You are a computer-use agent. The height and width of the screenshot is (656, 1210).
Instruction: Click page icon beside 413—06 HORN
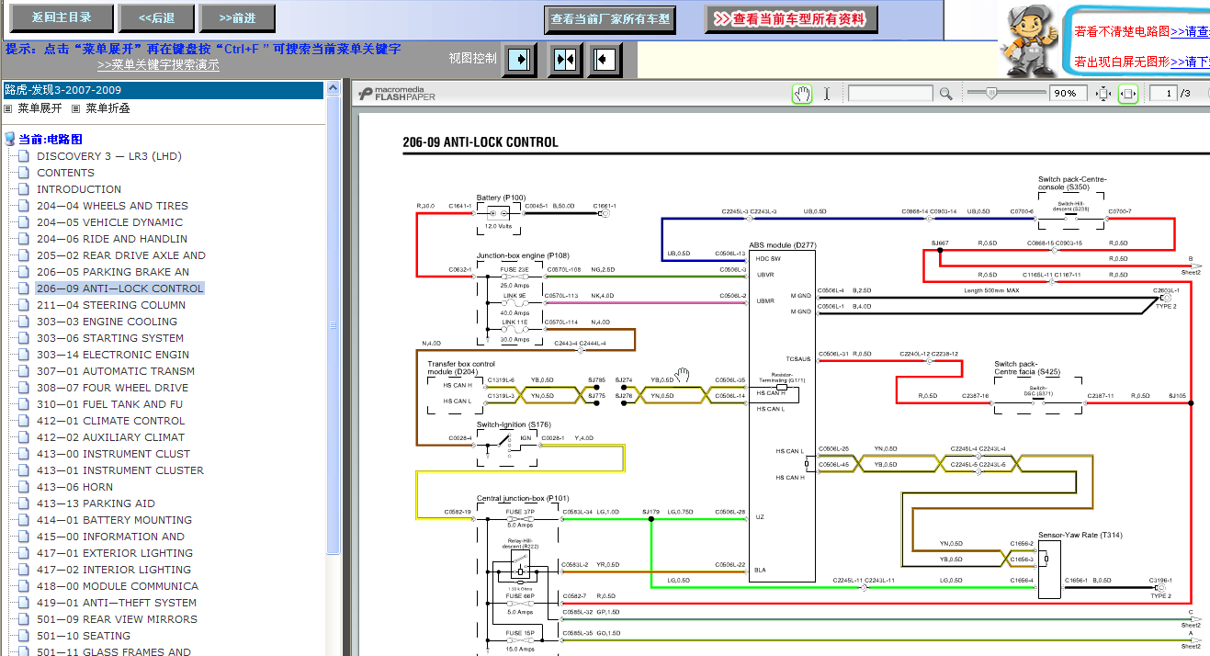point(24,487)
